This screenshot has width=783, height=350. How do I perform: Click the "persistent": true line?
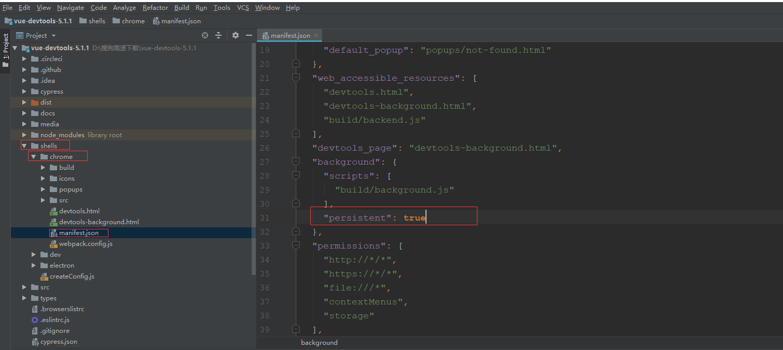[x=375, y=217]
